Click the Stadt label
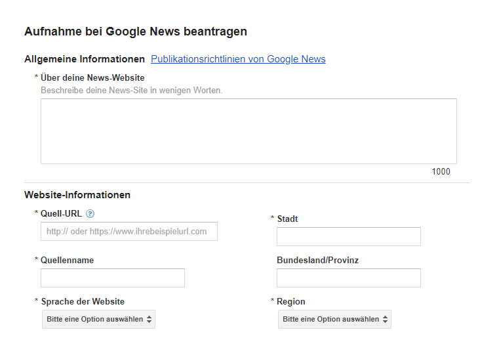478x338 pixels. pyautogui.click(x=287, y=219)
